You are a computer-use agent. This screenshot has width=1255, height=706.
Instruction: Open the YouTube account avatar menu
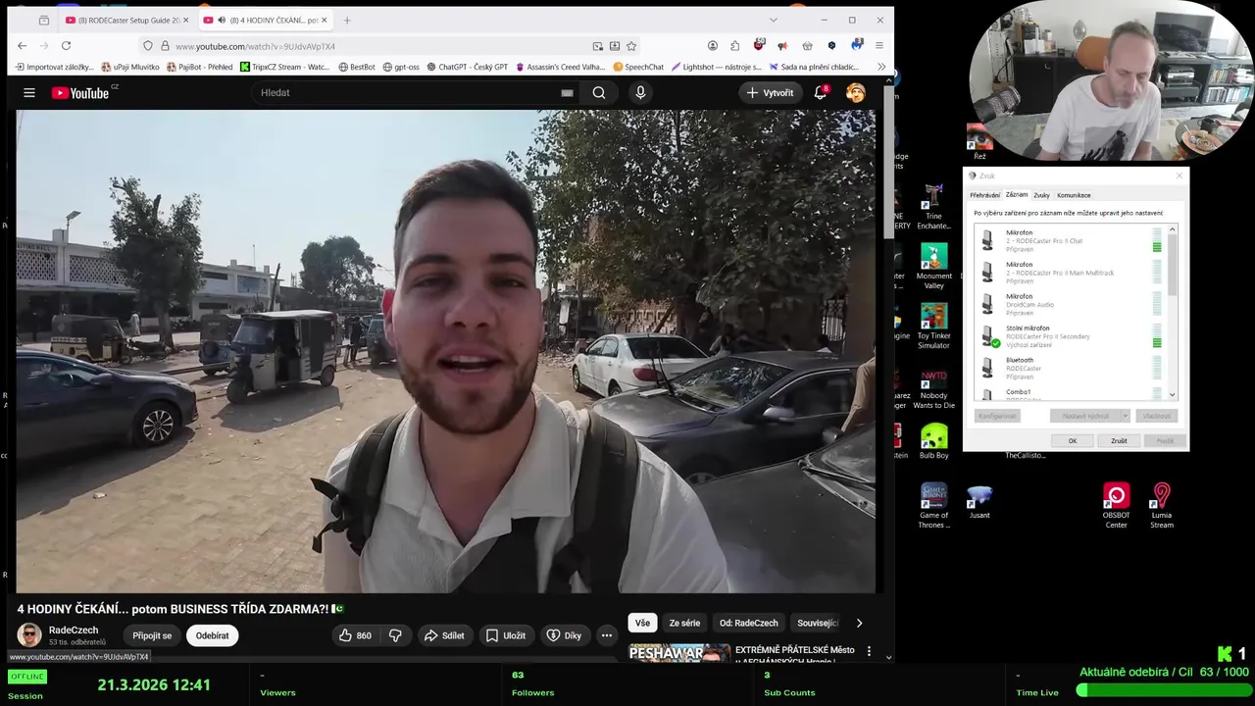(x=856, y=92)
